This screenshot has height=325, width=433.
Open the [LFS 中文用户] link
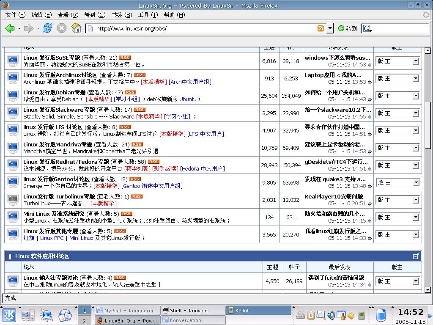pyautogui.click(x=206, y=134)
